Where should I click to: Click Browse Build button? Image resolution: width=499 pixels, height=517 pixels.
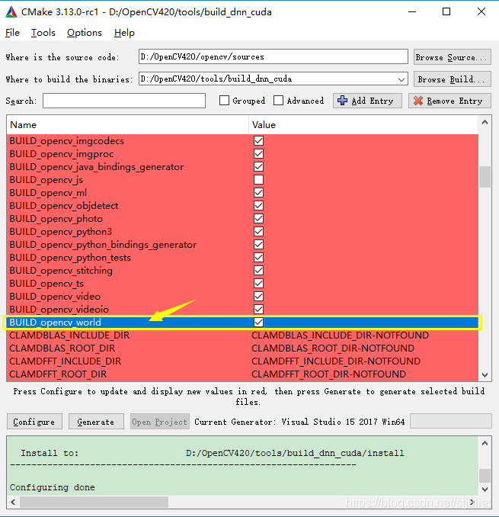click(x=453, y=79)
